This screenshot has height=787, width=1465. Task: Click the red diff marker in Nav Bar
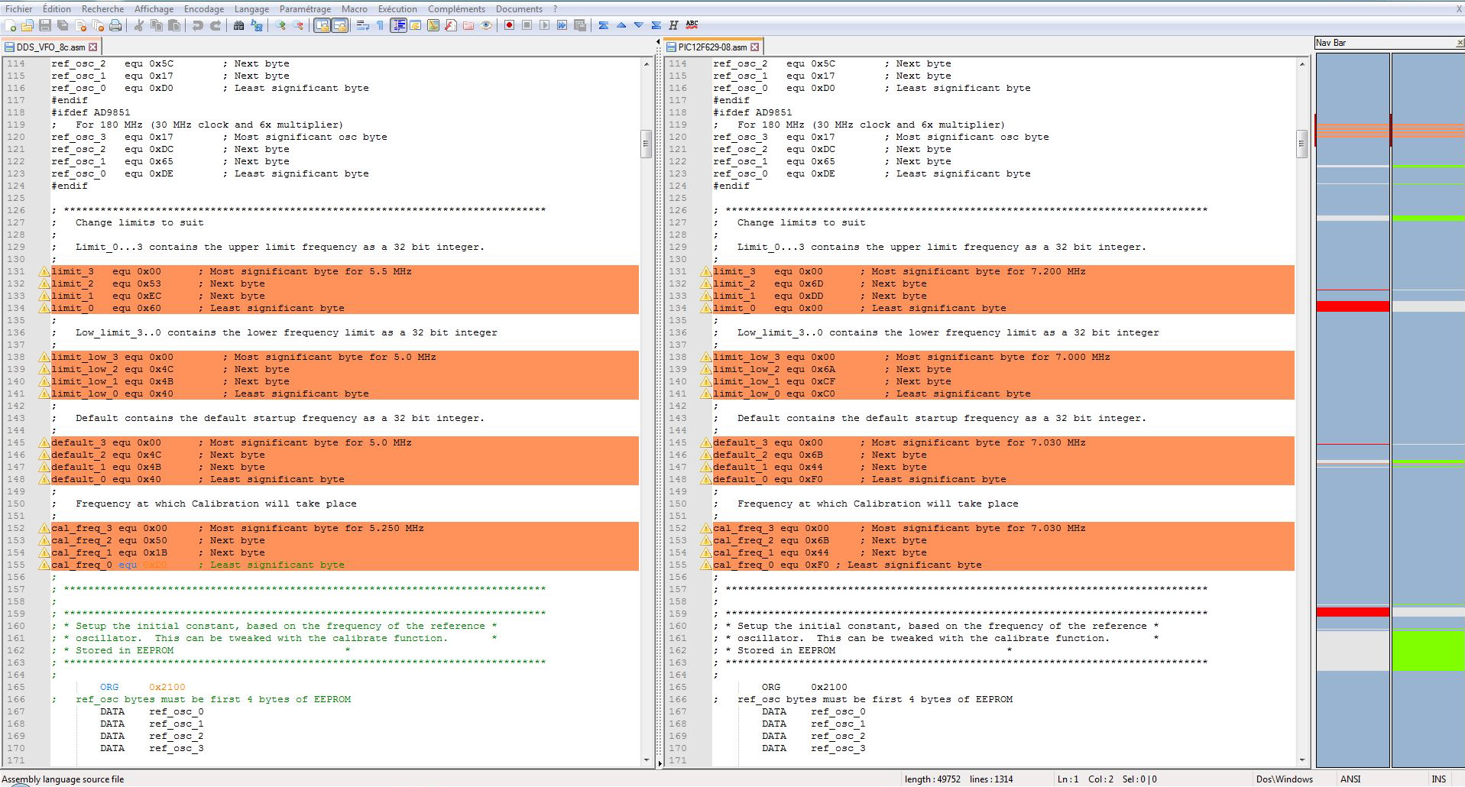(1353, 306)
